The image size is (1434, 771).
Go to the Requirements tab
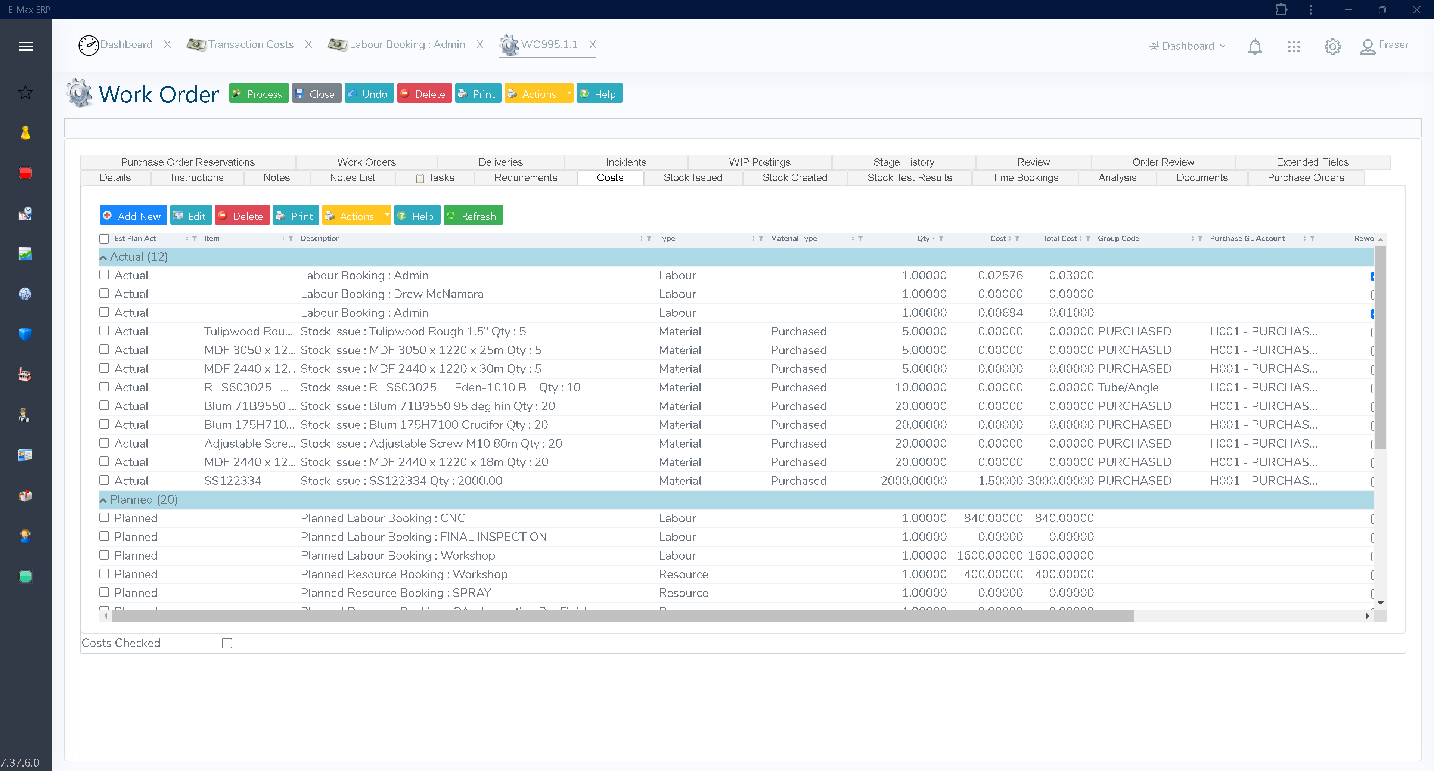pos(525,177)
